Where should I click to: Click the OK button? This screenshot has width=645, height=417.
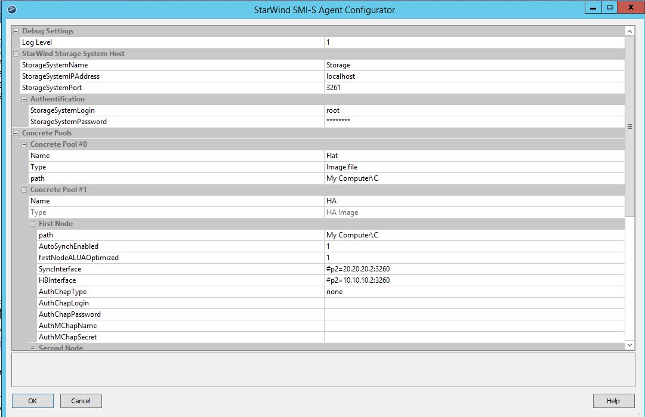(x=32, y=401)
